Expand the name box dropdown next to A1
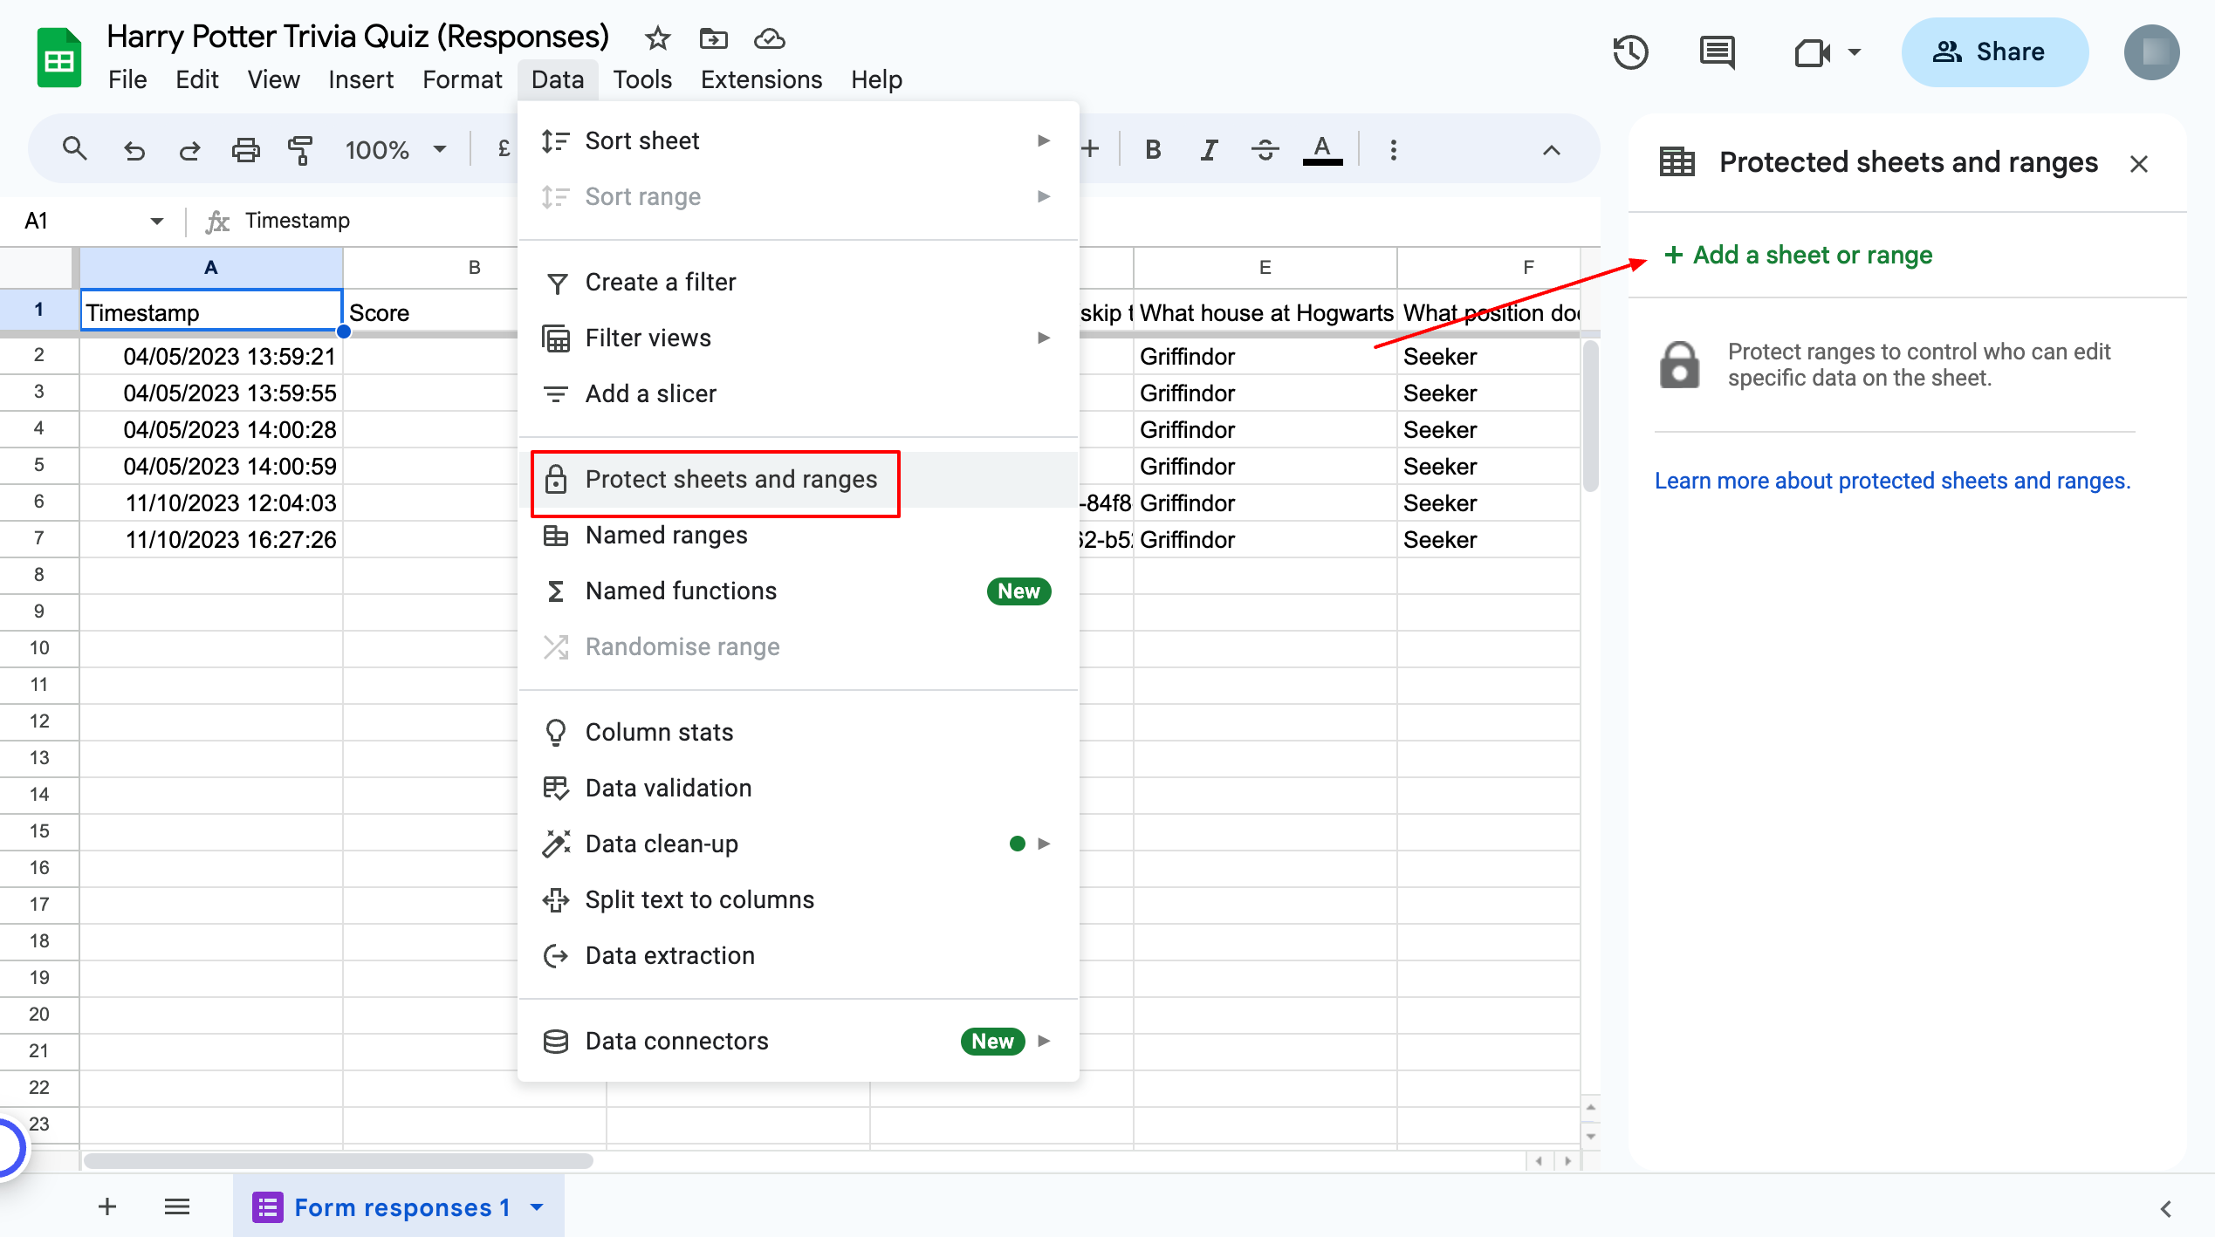2215x1237 pixels. tap(157, 220)
